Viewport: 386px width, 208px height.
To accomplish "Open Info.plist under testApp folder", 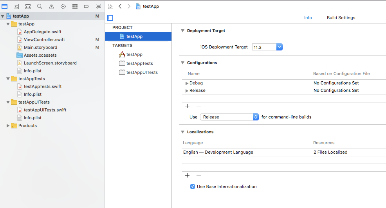I will tap(32, 71).
